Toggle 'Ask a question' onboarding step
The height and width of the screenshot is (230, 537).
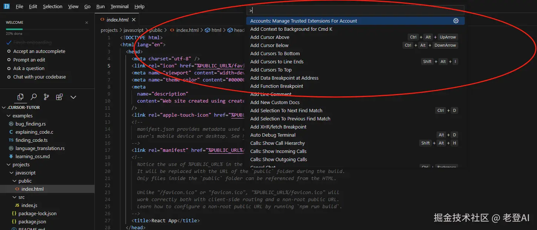[9, 69]
